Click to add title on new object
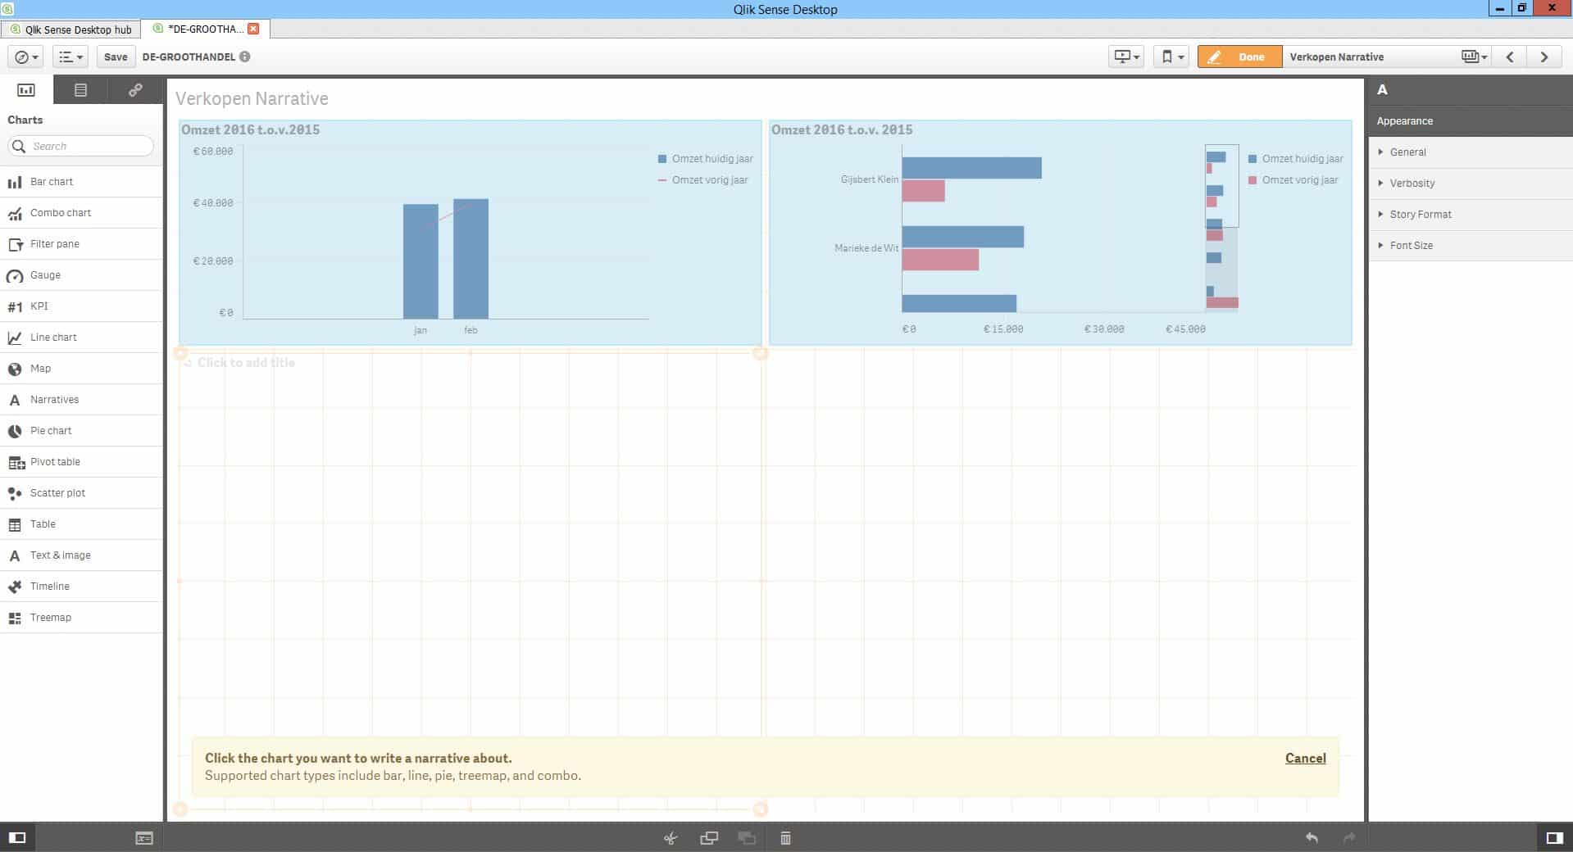 coord(246,362)
